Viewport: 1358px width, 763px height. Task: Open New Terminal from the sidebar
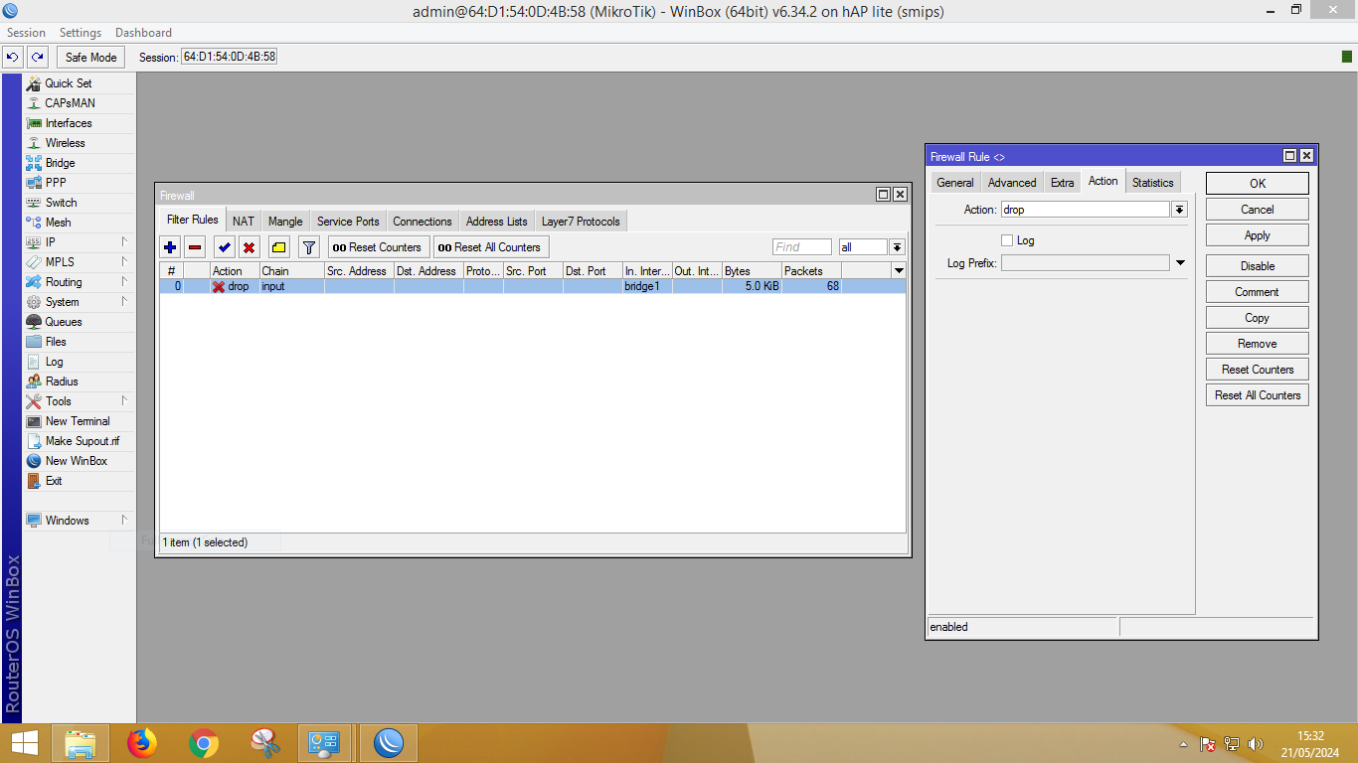[78, 421]
